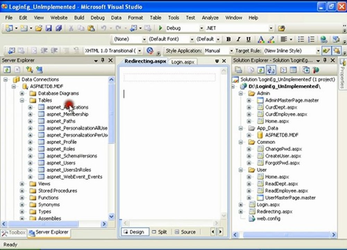Switch to the Redirecting.aspx tab
The image size is (347, 250).
(x=145, y=61)
